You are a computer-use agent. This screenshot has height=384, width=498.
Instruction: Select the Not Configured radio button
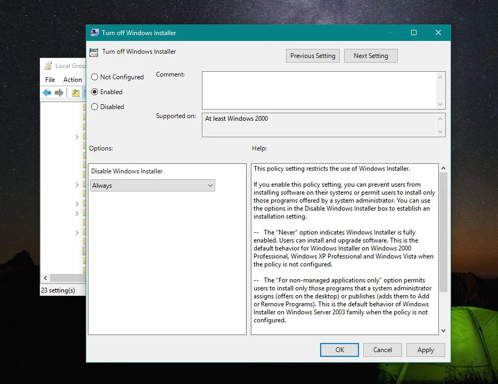pos(94,77)
